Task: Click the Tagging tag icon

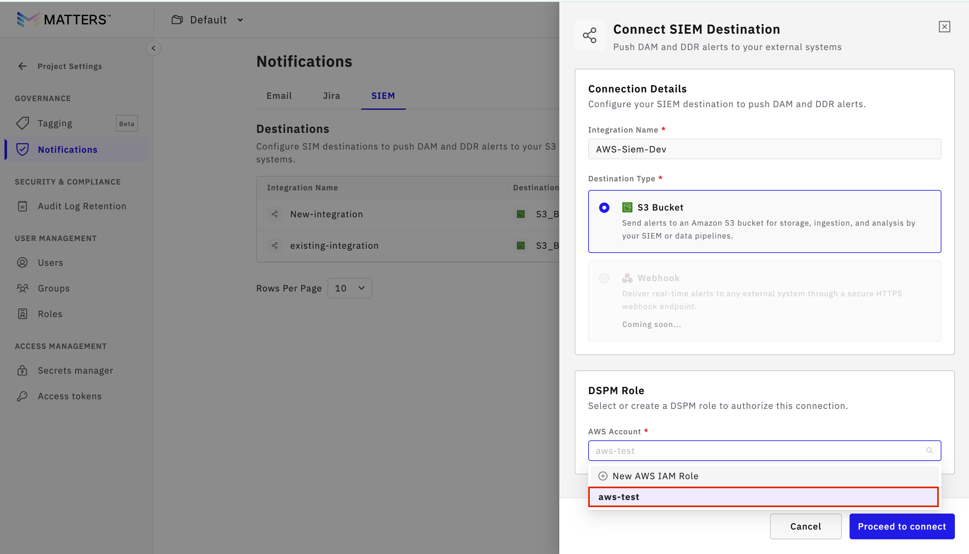Action: pos(22,123)
